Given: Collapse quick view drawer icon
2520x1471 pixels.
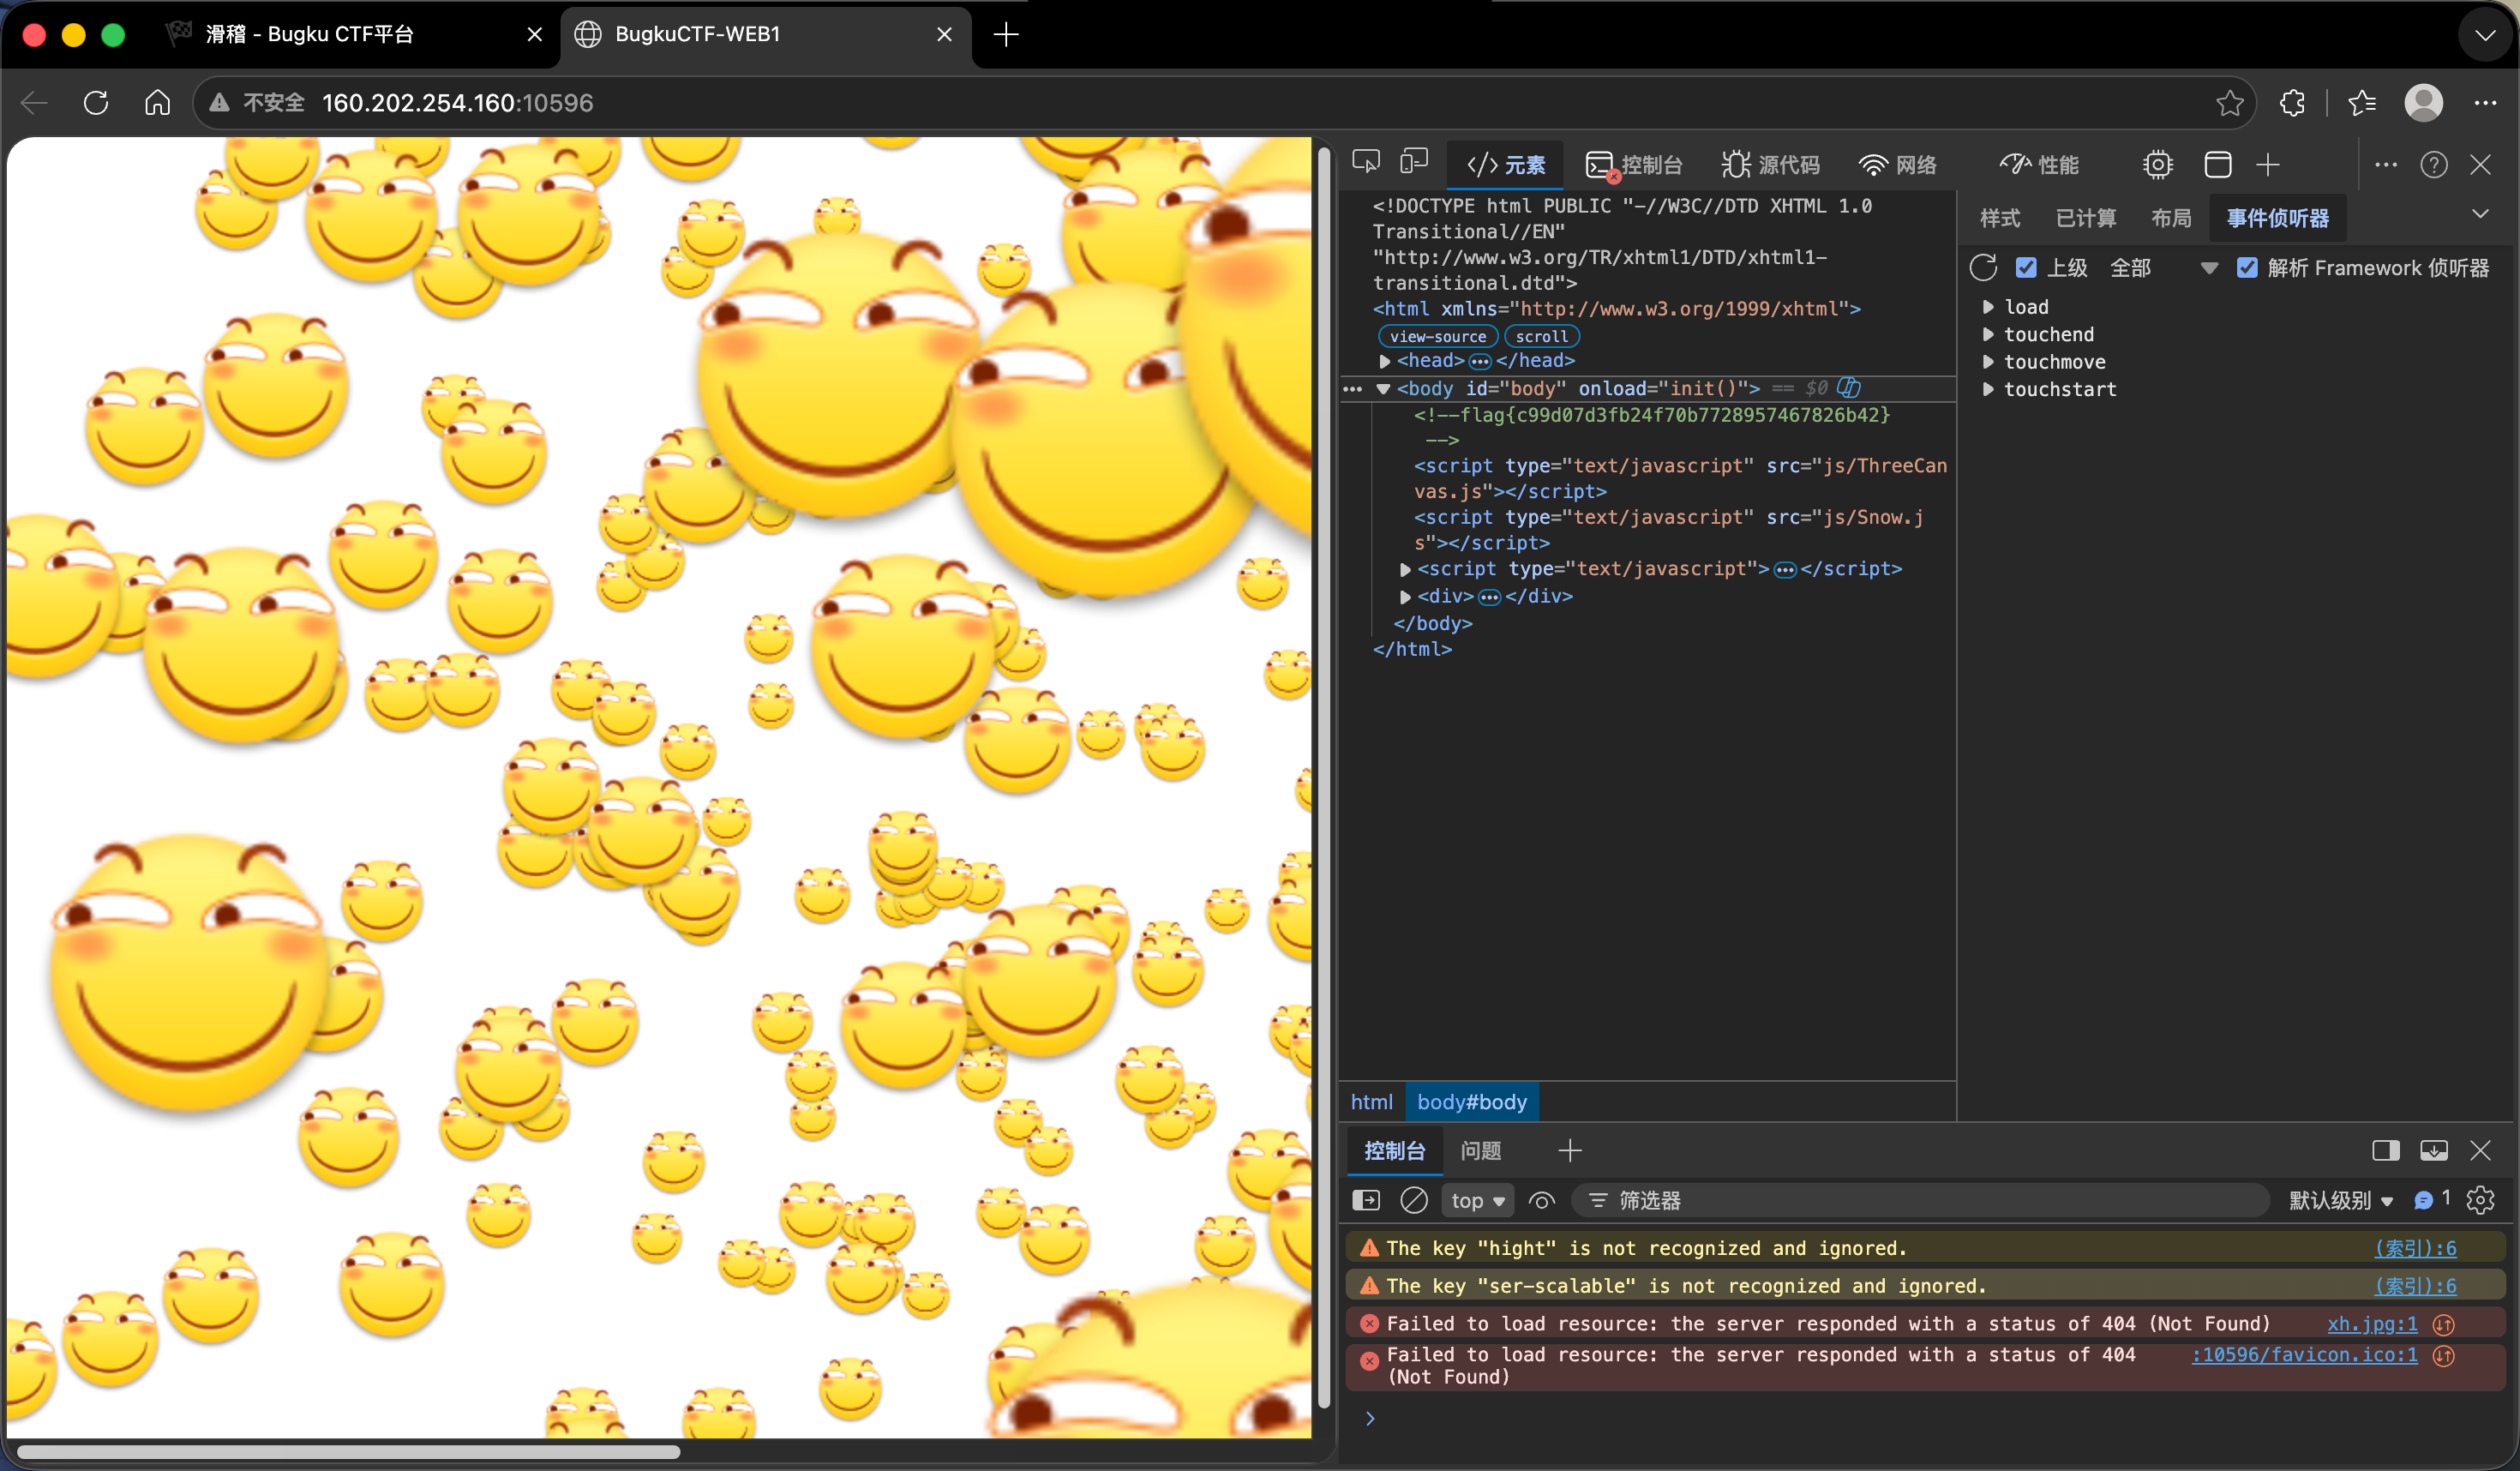Looking at the screenshot, I should (x=2434, y=1150).
